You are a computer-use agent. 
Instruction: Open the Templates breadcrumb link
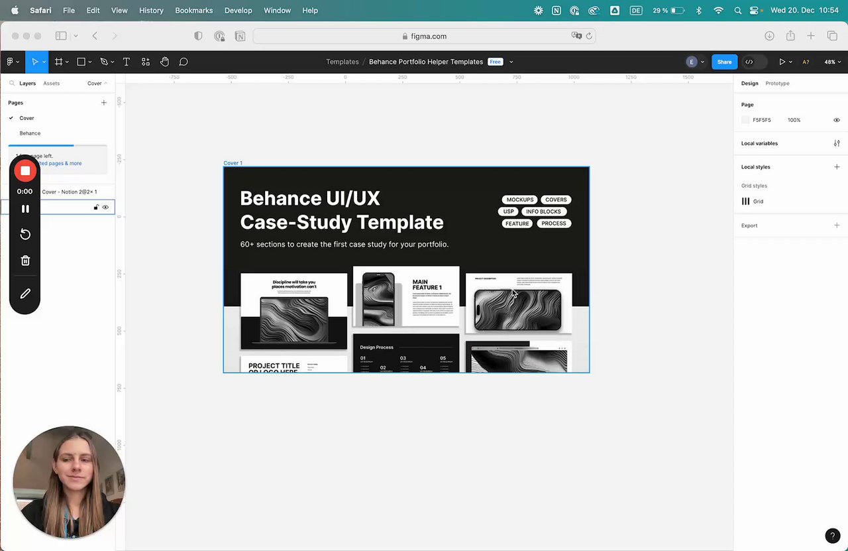(x=342, y=62)
